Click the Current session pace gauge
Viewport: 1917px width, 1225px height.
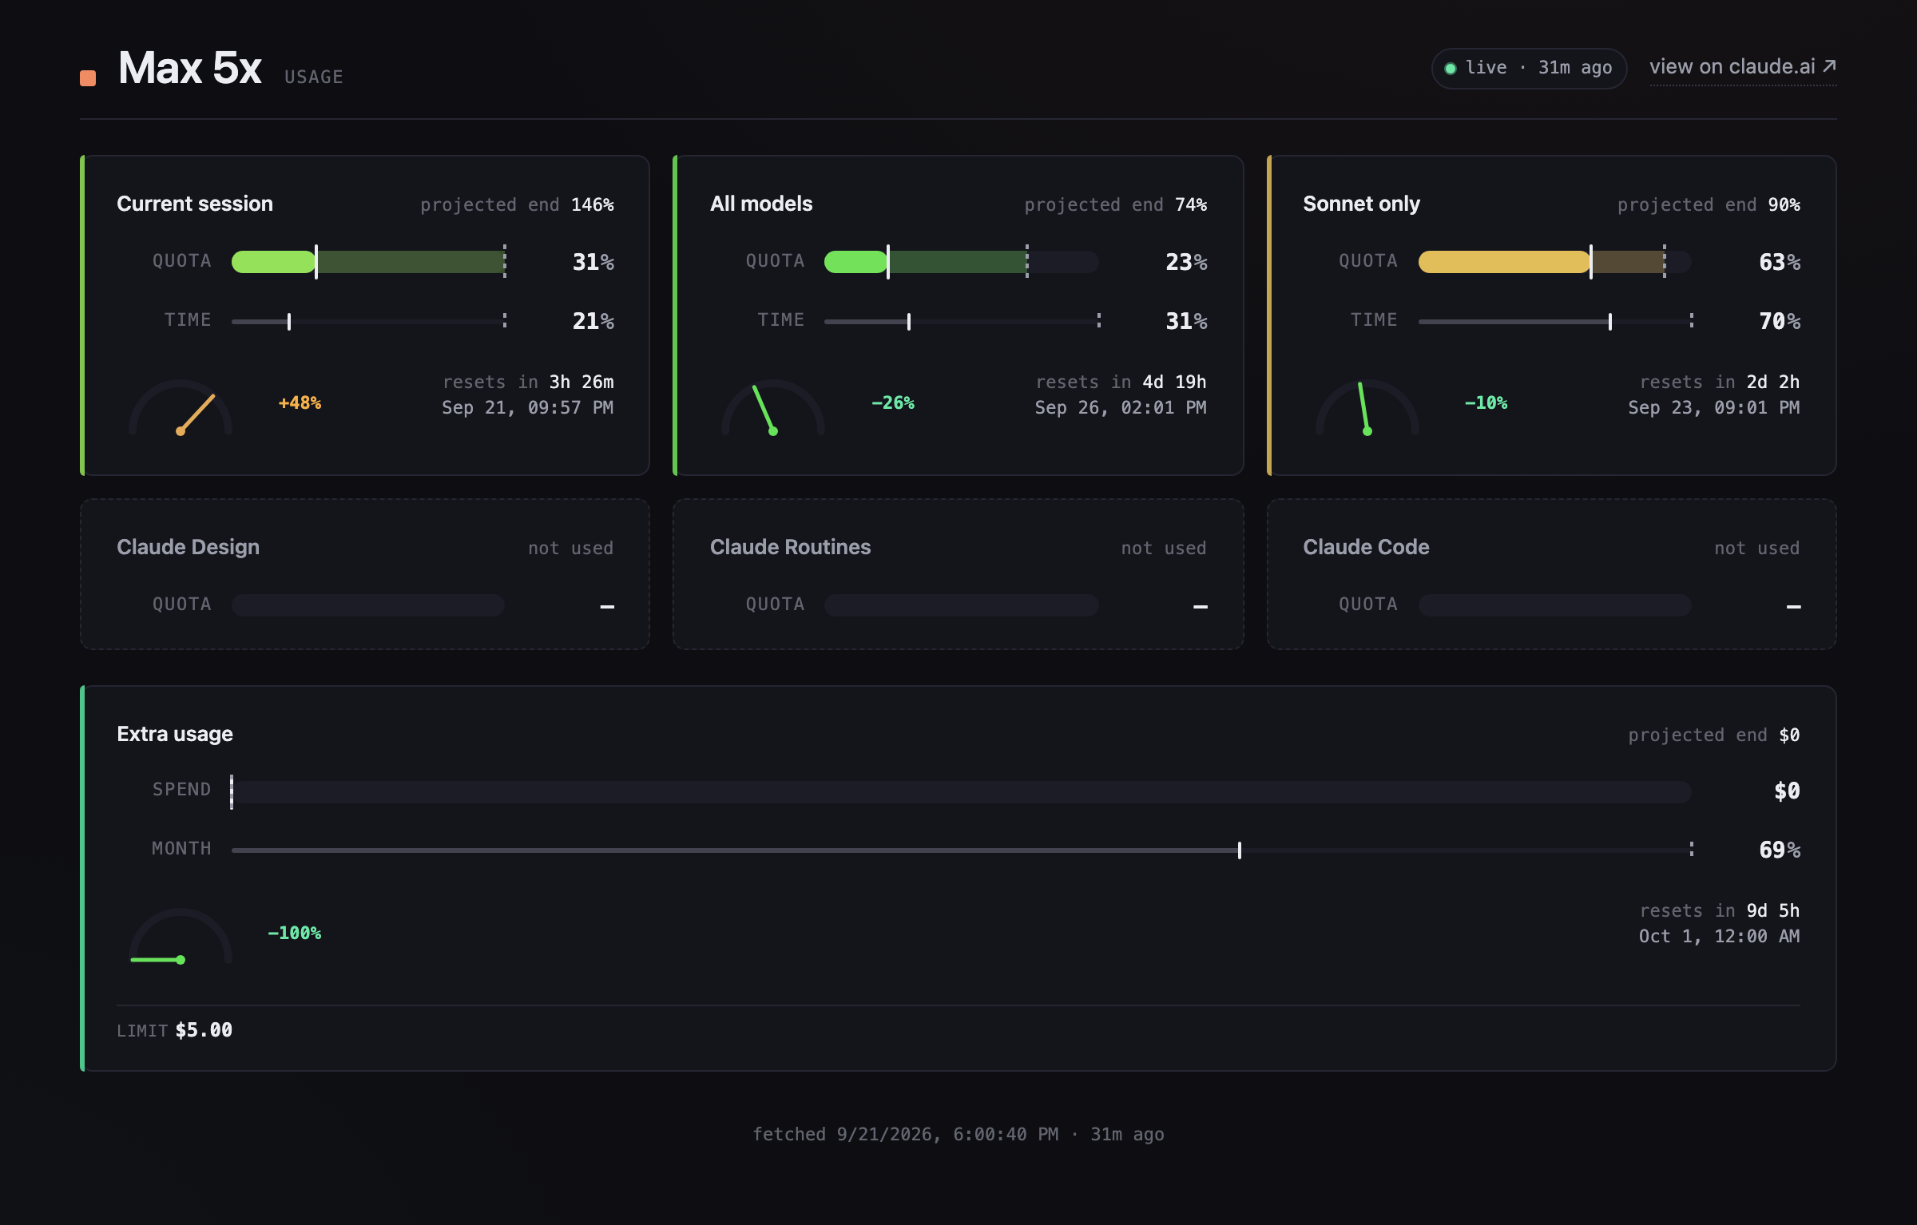tap(181, 406)
